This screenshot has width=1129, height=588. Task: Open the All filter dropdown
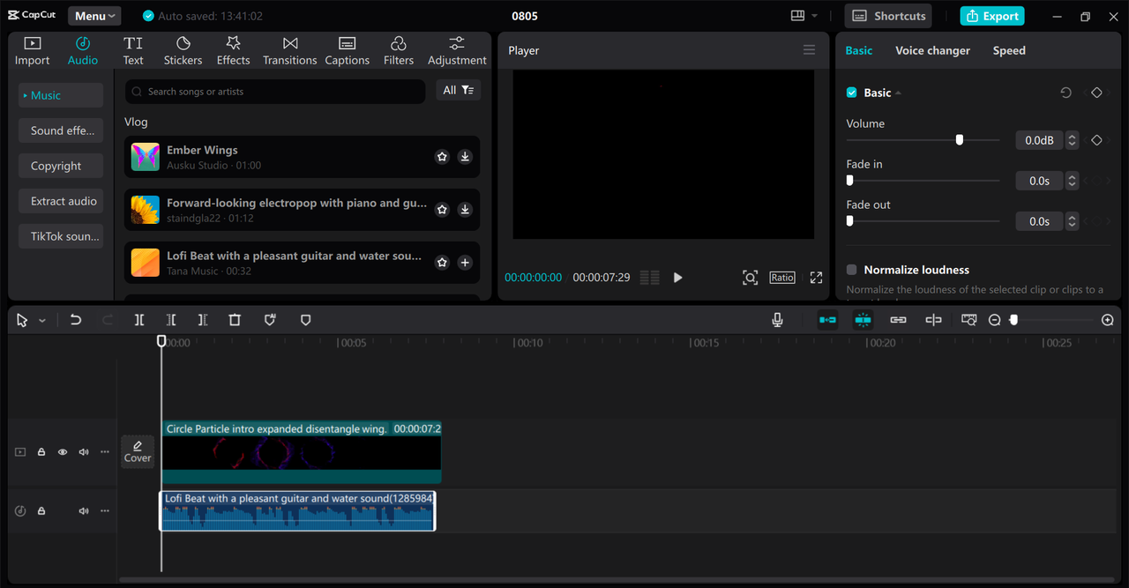click(458, 90)
